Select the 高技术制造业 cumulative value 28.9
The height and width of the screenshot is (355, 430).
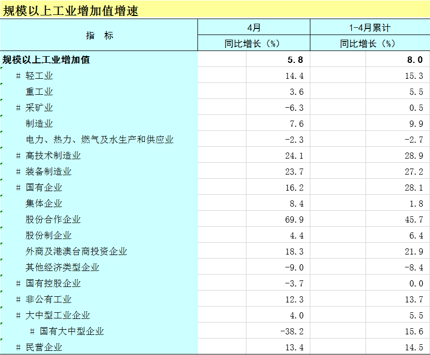coord(414,156)
